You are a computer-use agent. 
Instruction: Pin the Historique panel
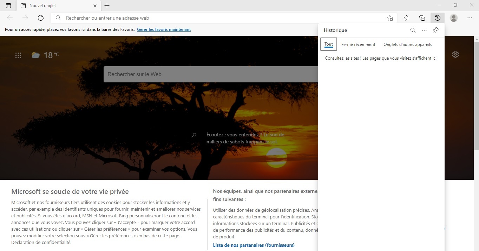pos(435,30)
